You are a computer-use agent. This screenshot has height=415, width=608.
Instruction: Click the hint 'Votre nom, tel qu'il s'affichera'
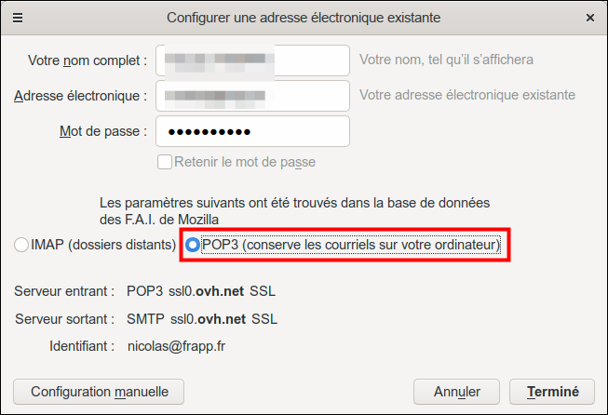446,60
